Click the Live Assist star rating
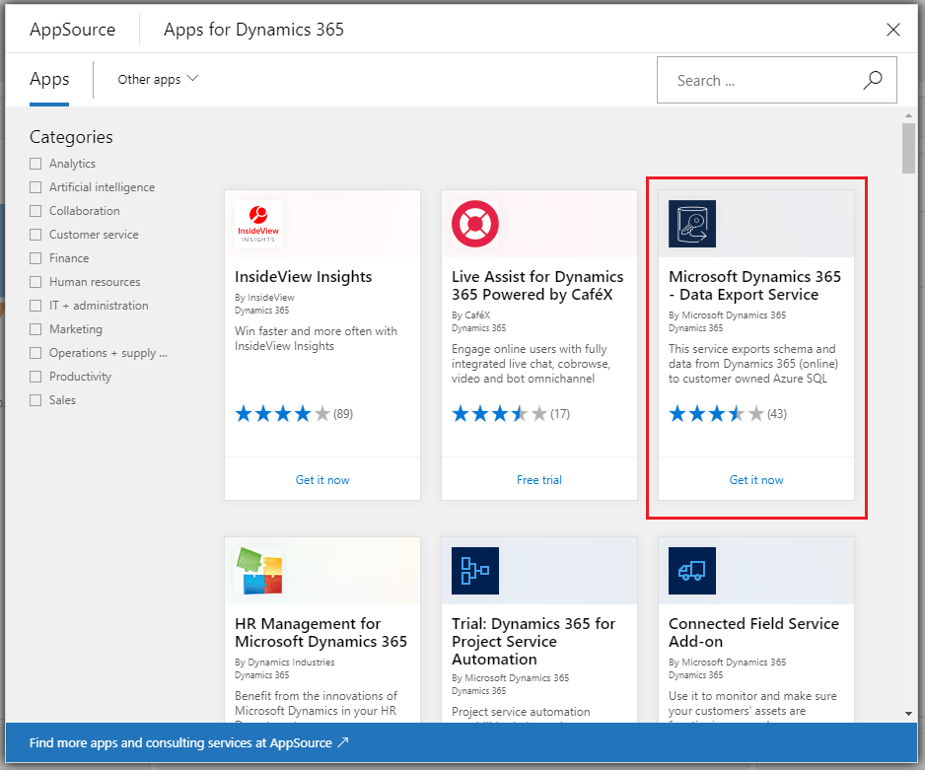This screenshot has height=770, width=925. [500, 414]
